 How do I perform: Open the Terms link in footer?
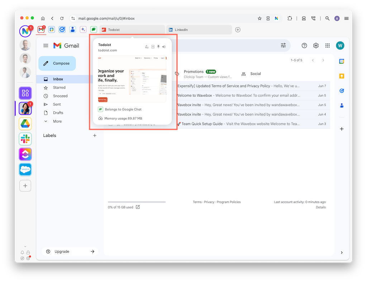tap(197, 202)
